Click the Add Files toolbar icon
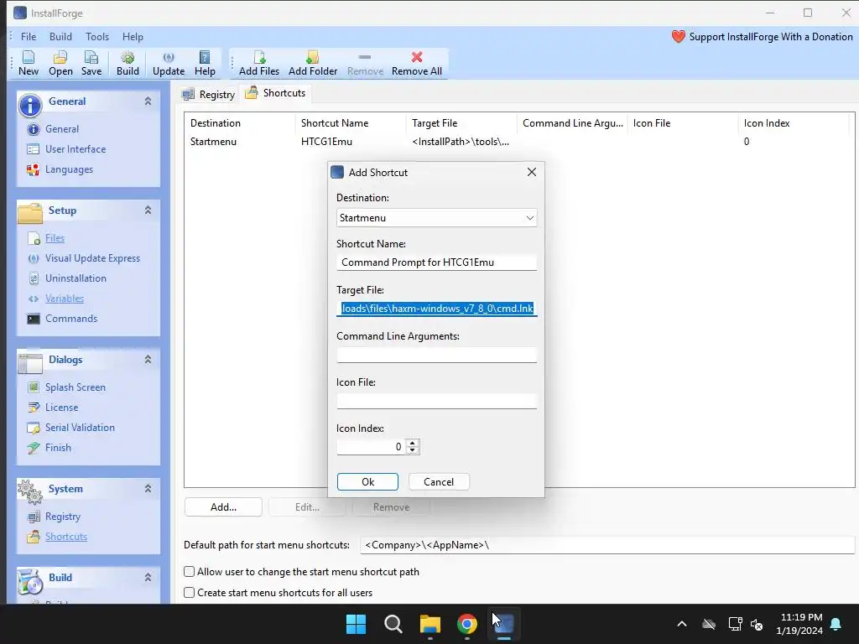Screen dimensions: 859x644 (259, 64)
